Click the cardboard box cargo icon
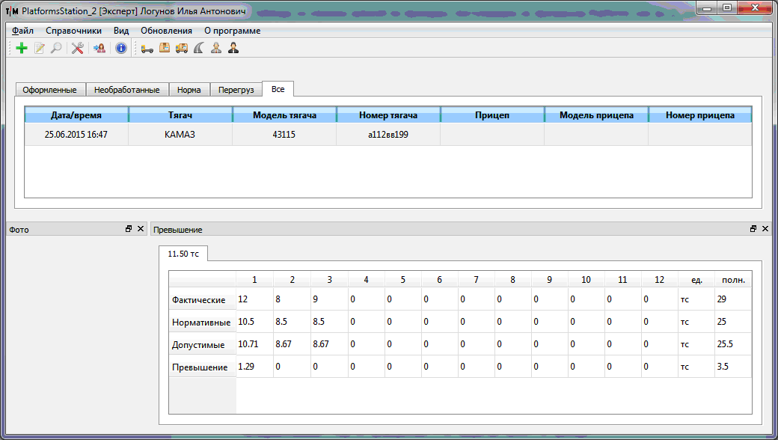Image resolution: width=778 pixels, height=440 pixels. click(165, 49)
